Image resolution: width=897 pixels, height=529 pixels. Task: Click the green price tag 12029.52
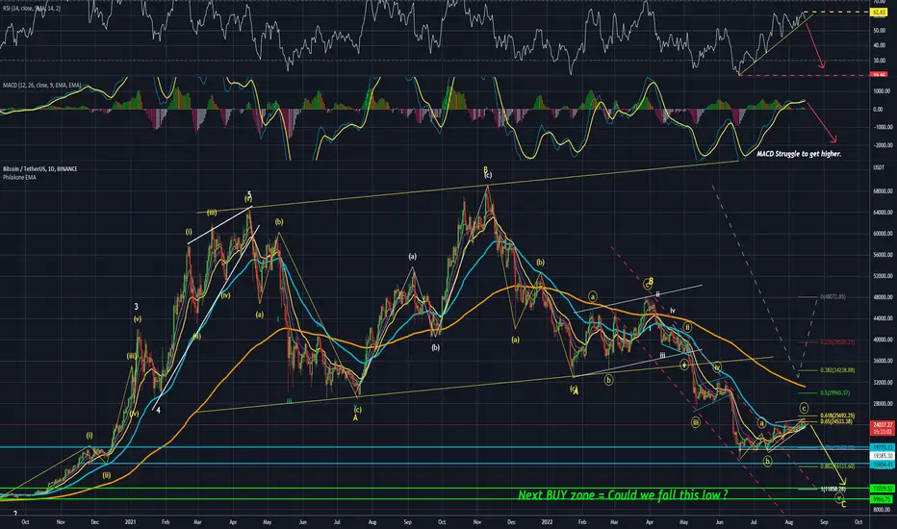coord(881,489)
